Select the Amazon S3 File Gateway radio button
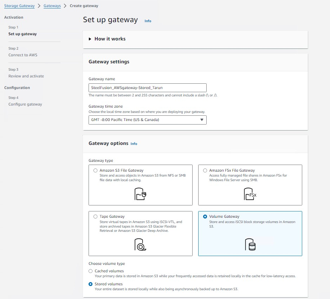 pos(95,170)
